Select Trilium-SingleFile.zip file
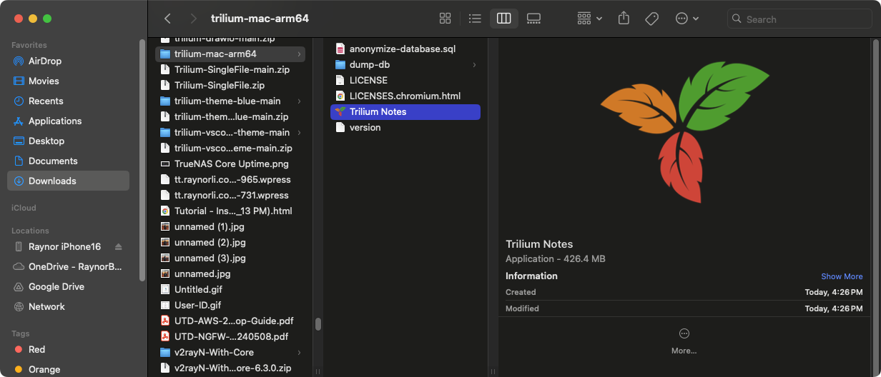The image size is (881, 377). pyautogui.click(x=230, y=85)
